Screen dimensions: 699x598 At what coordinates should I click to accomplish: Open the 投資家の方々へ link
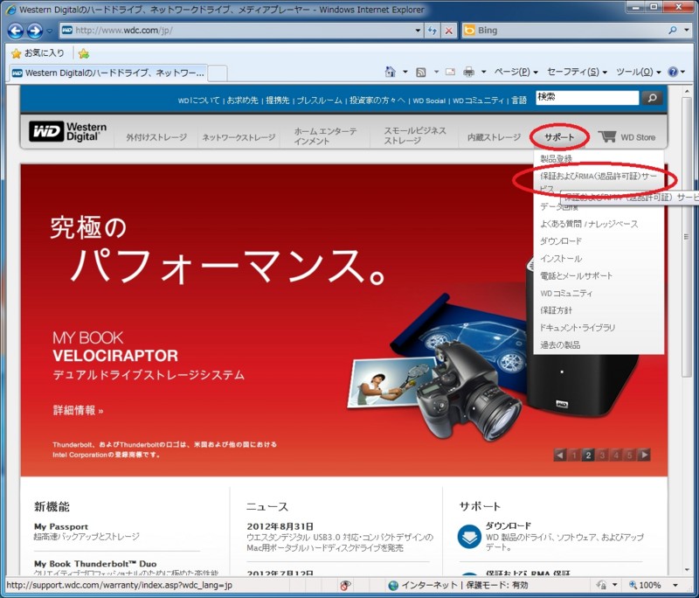(x=377, y=101)
